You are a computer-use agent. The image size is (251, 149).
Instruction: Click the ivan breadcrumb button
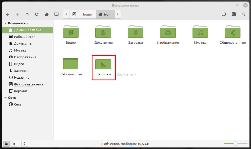105,14
